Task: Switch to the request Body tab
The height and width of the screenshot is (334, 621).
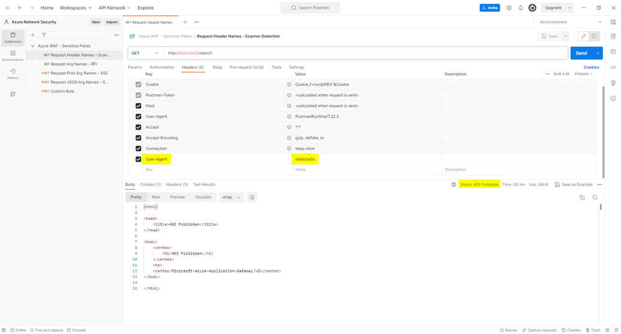Action: click(218, 67)
